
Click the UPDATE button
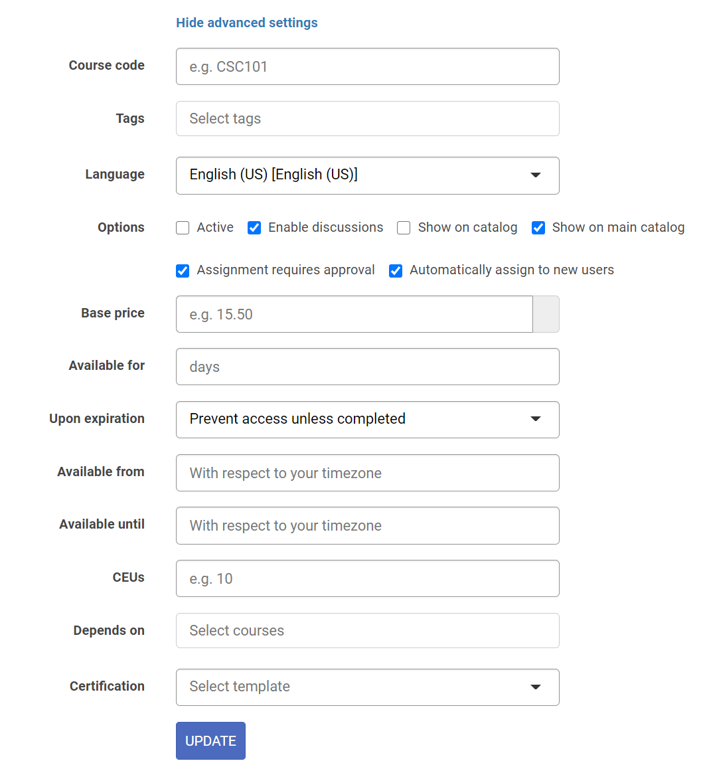coord(210,740)
